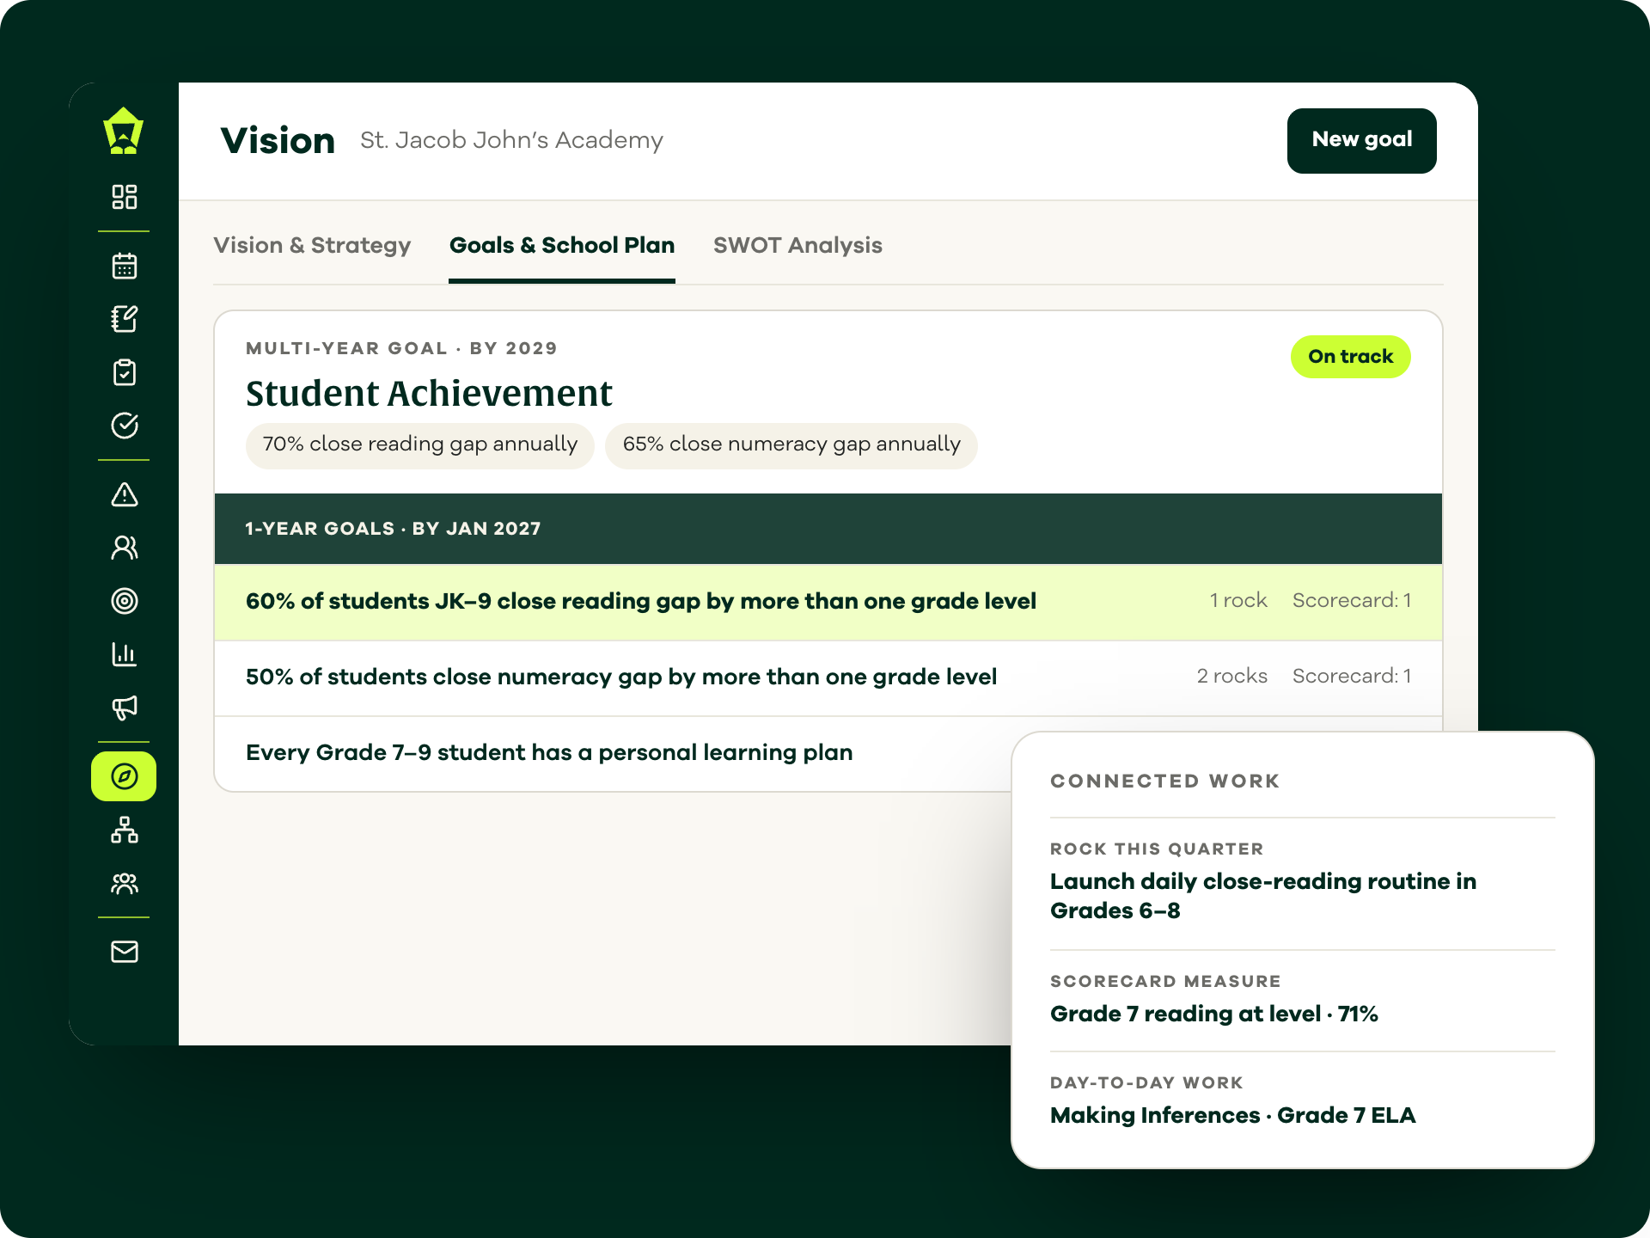1650x1238 pixels.
Task: Open the clipboard checkmark icon
Action: 125,372
